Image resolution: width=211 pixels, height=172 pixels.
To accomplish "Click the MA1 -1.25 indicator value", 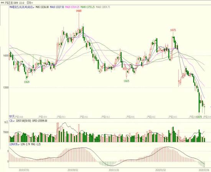I will click(36, 144).
